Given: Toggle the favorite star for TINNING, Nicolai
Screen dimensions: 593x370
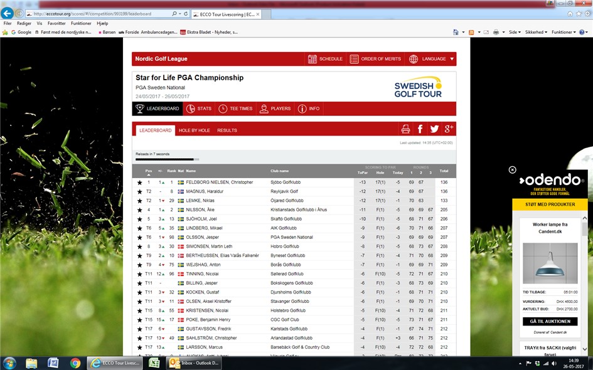Looking at the screenshot, I should 139,274.
